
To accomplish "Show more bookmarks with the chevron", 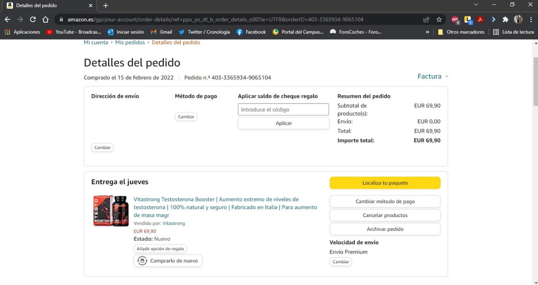I will [x=427, y=32].
